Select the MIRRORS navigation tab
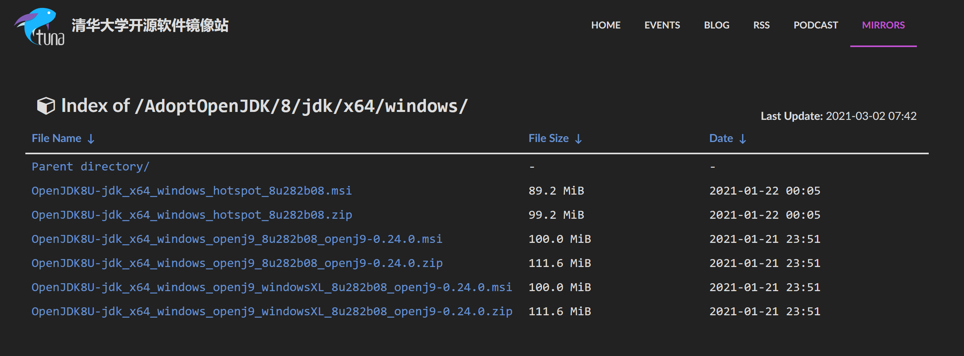 click(883, 25)
